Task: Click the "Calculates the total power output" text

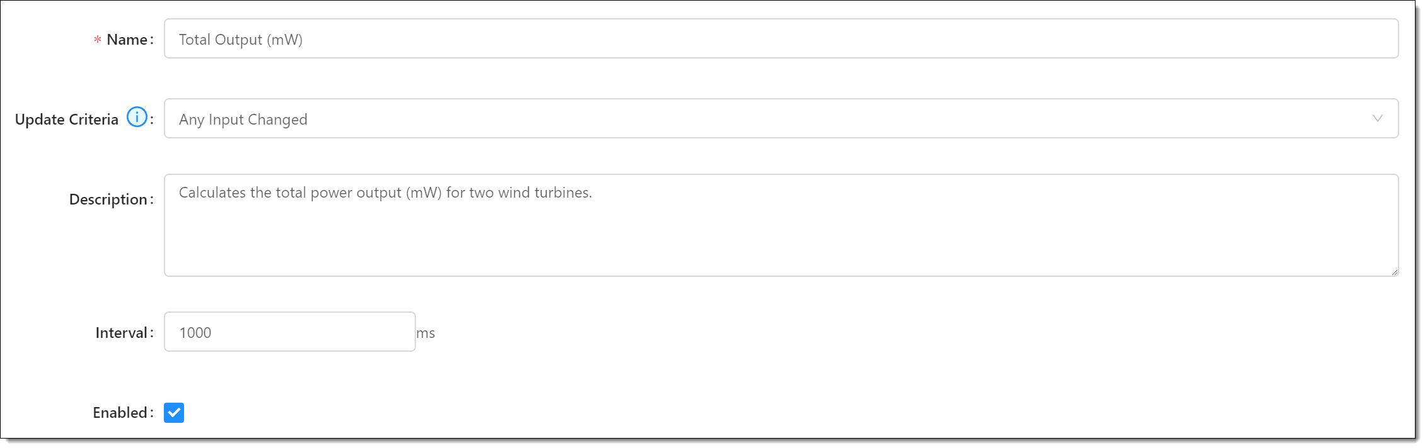Action: pyautogui.click(x=290, y=193)
